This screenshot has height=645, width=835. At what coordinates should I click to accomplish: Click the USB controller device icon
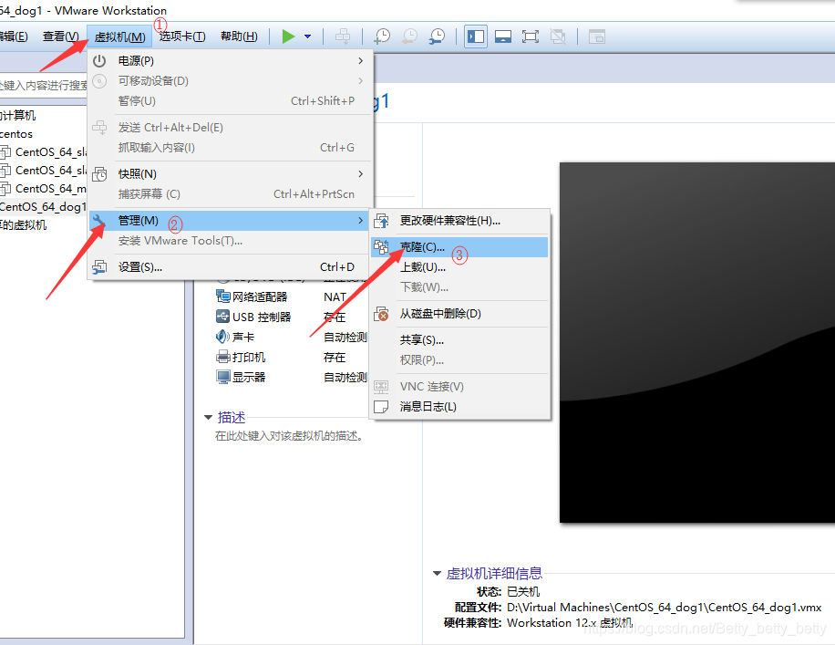[x=222, y=317]
